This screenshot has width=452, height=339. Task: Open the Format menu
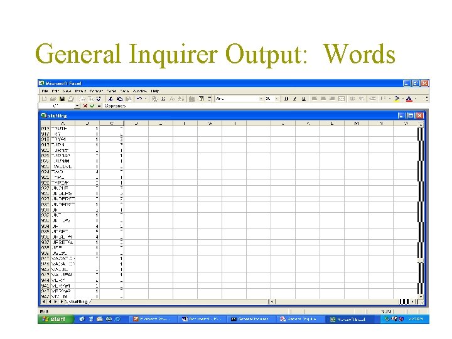[96, 91]
